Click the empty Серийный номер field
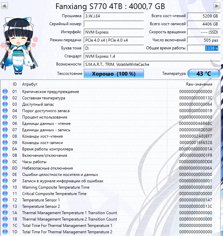Viewport: 223px width, 236px height. 114,24
